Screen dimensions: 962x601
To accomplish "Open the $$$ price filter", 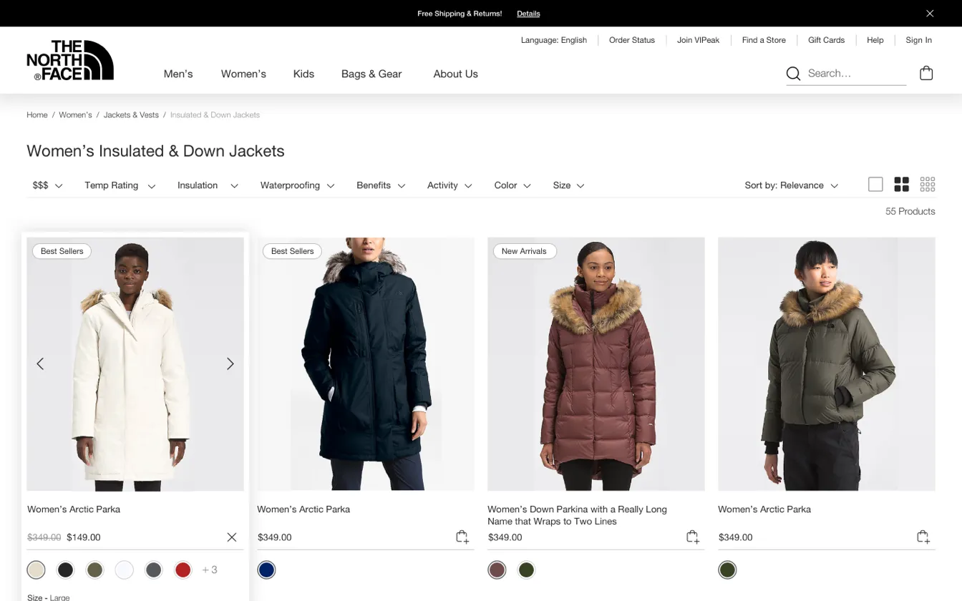I will click(x=47, y=185).
